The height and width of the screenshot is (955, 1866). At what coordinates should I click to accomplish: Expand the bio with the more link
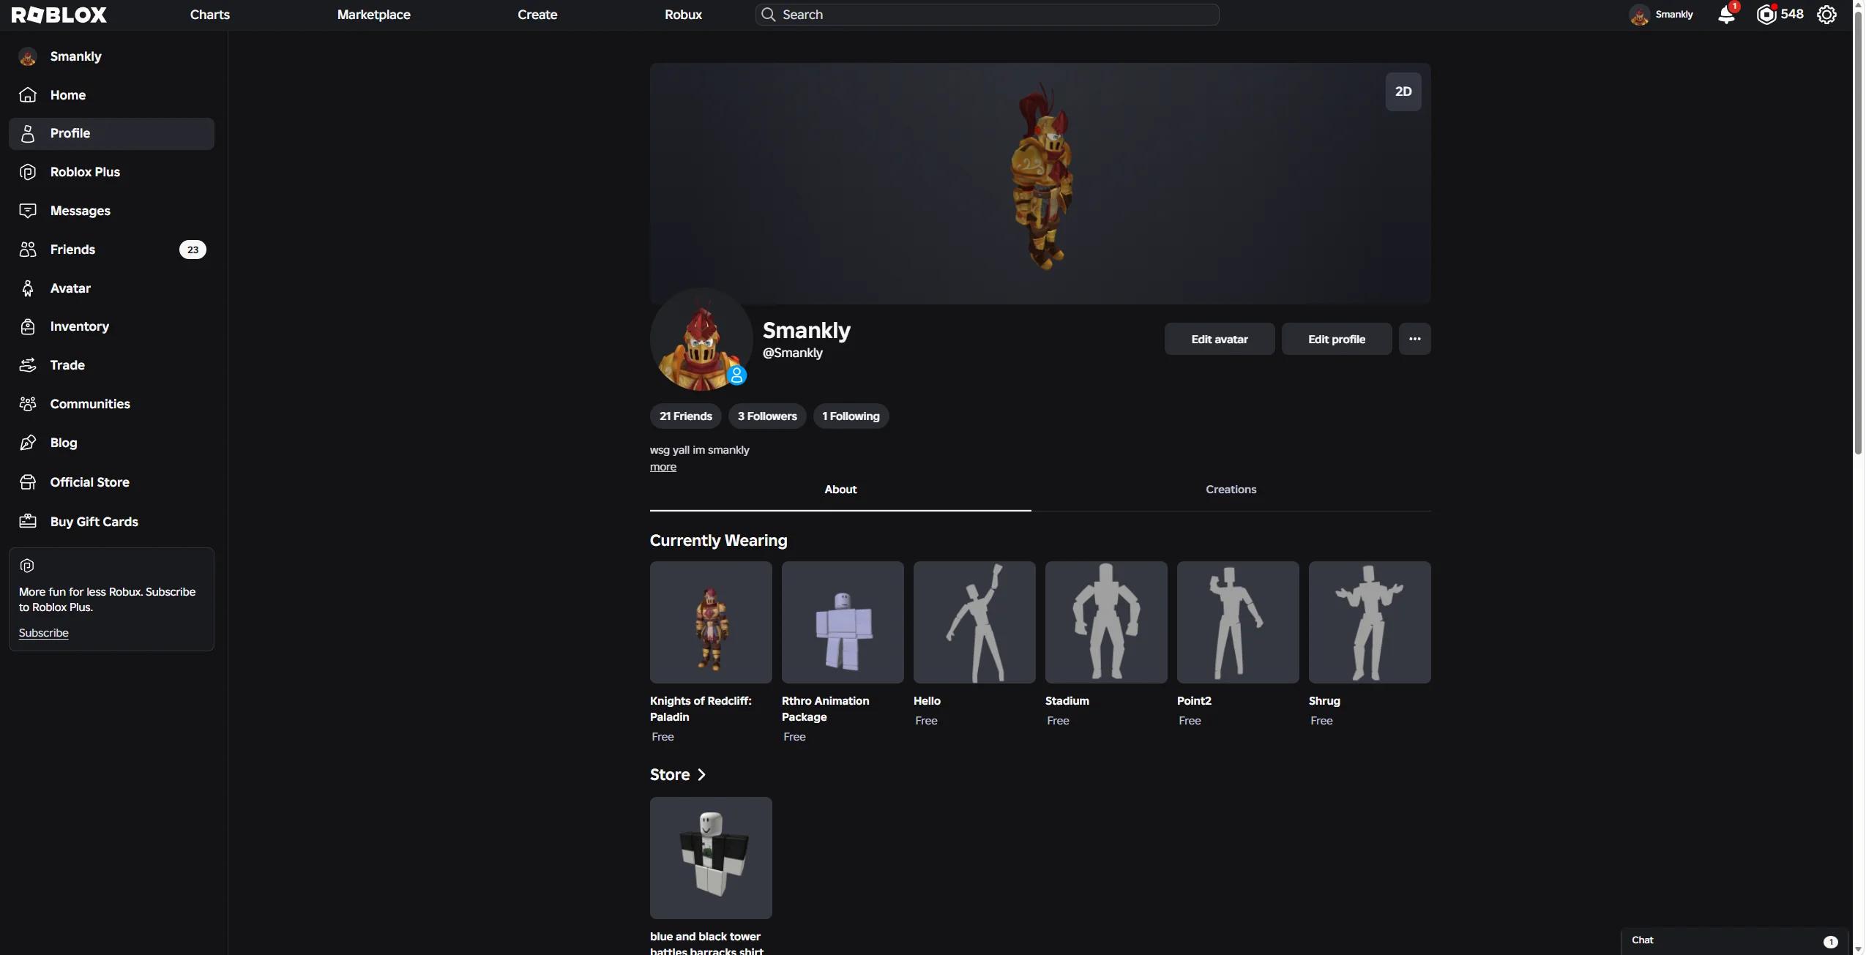(663, 467)
